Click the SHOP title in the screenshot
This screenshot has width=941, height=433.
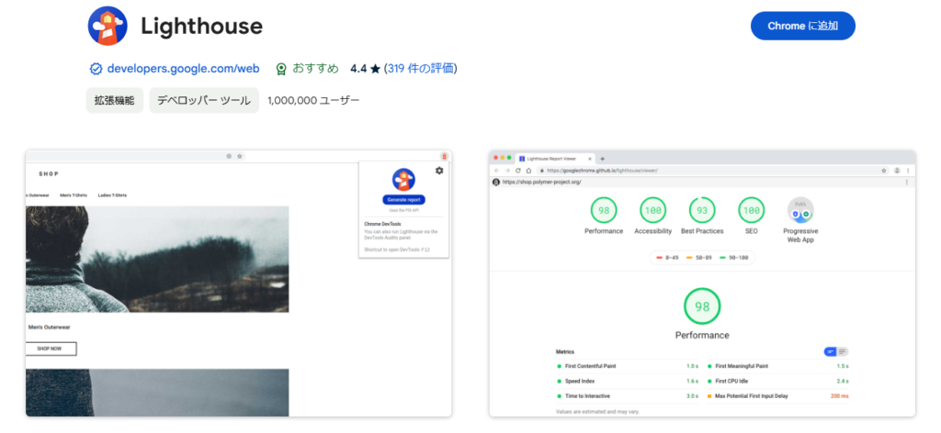pos(50,174)
